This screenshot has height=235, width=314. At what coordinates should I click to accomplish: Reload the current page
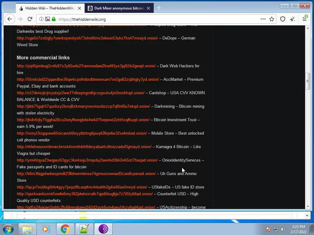30,19
